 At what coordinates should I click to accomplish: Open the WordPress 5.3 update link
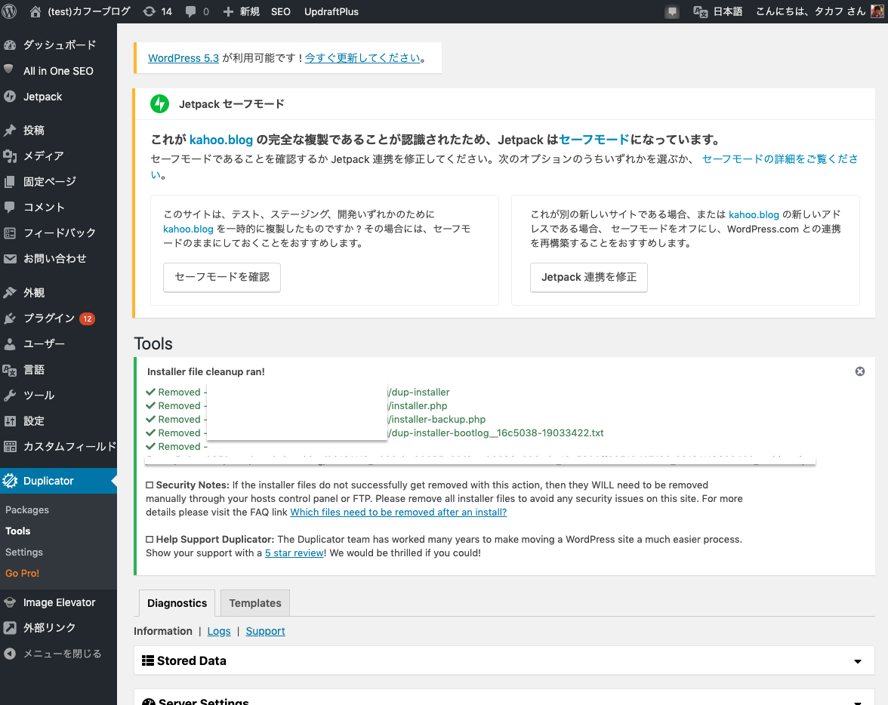pyautogui.click(x=183, y=58)
